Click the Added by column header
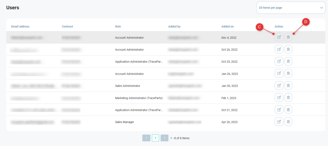Image resolution: width=328 pixels, height=146 pixels. click(174, 26)
